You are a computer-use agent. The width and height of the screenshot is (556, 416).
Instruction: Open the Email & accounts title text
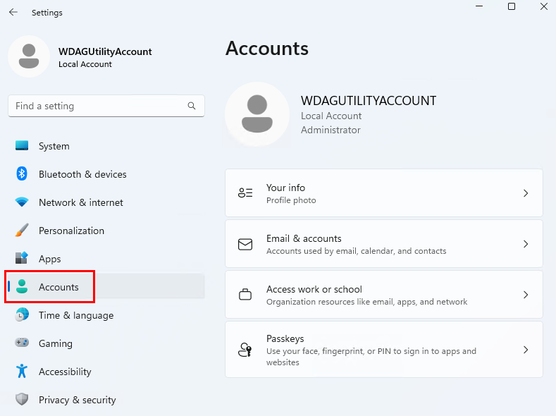point(304,238)
